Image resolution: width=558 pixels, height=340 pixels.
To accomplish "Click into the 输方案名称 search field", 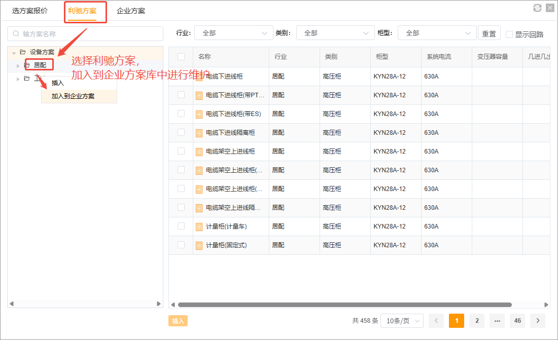I will click(85, 34).
